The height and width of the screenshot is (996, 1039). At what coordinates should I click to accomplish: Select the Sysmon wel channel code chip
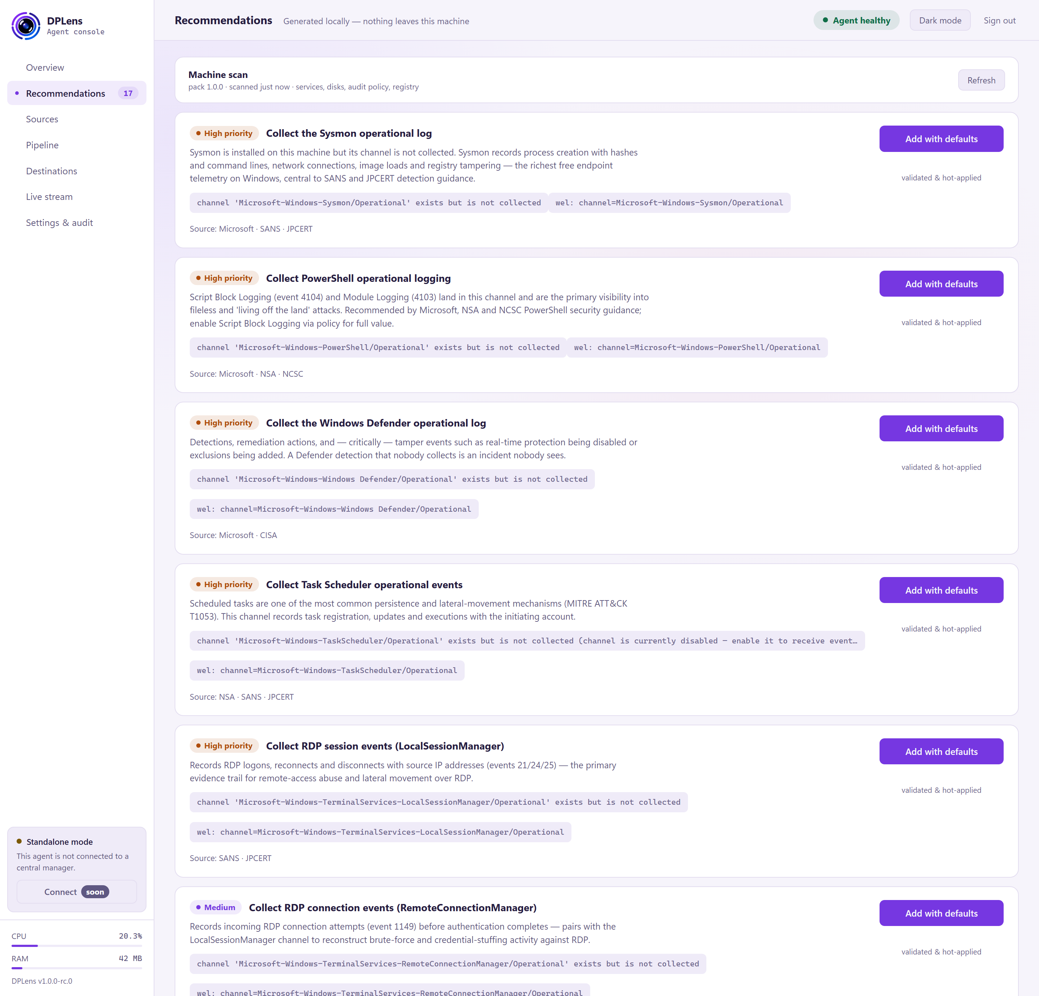pyautogui.click(x=669, y=202)
